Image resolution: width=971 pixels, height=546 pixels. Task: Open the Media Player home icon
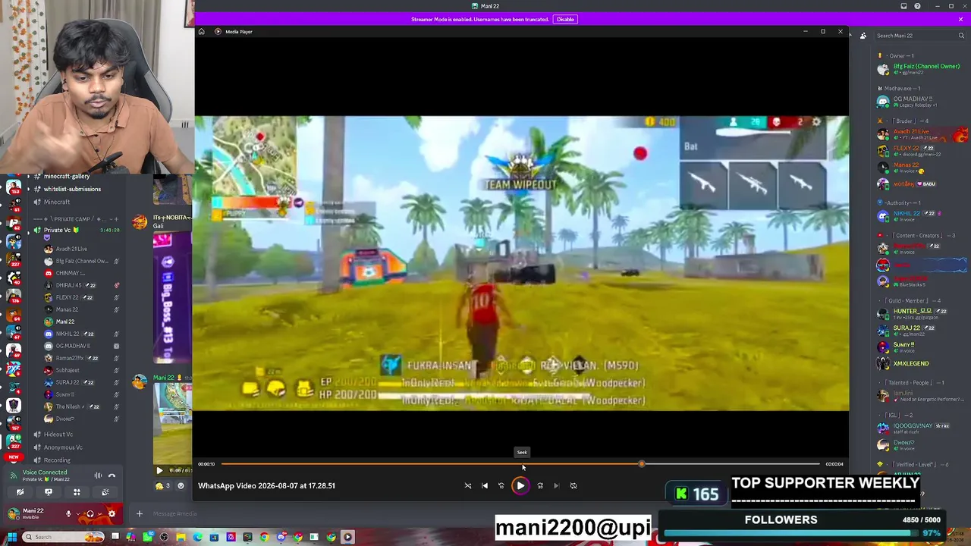coord(201,31)
